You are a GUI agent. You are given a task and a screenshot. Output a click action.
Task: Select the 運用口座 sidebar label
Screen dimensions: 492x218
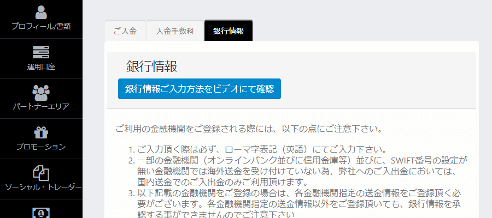click(x=41, y=66)
